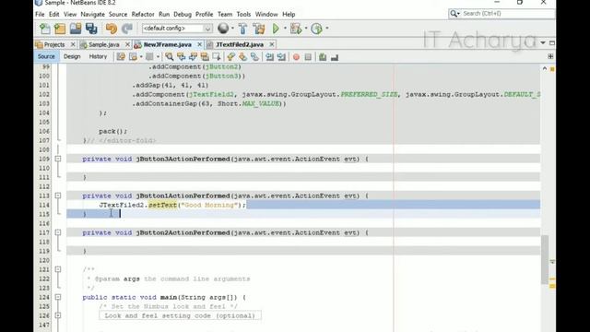Image resolution: width=590 pixels, height=332 pixels.
Task: Click the Profile Project icon
Action: coord(317,29)
